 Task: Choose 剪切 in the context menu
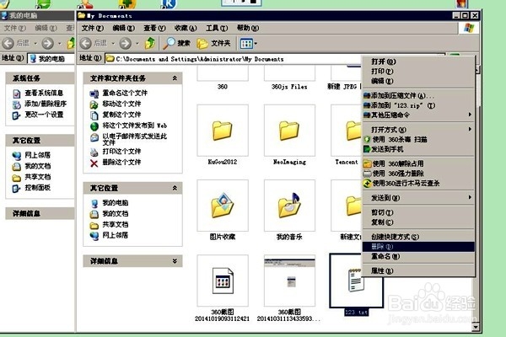pyautogui.click(x=418, y=212)
